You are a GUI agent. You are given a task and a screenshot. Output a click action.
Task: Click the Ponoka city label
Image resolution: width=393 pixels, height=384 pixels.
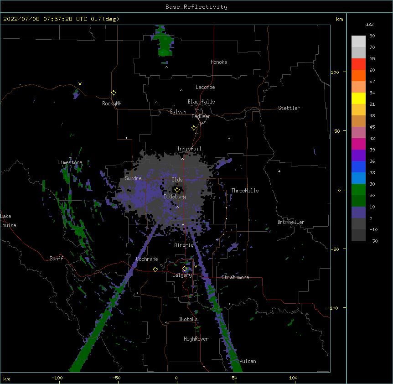(x=219, y=62)
